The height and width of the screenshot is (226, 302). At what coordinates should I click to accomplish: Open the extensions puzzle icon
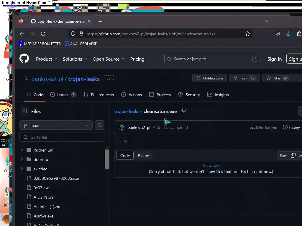click(x=299, y=34)
